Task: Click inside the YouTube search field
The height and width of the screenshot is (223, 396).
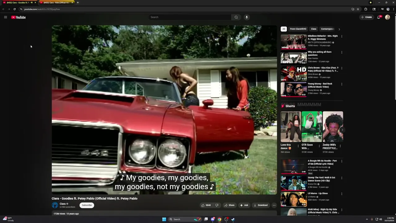Action: point(190,17)
